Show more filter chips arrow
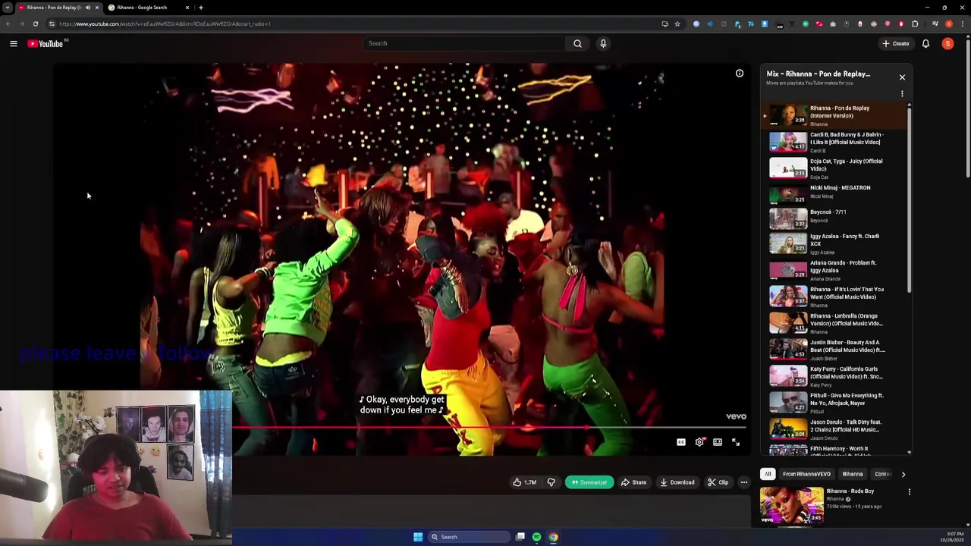Image resolution: width=971 pixels, height=546 pixels. coord(903,474)
